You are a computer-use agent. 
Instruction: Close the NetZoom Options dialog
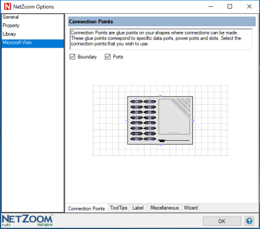249,6
